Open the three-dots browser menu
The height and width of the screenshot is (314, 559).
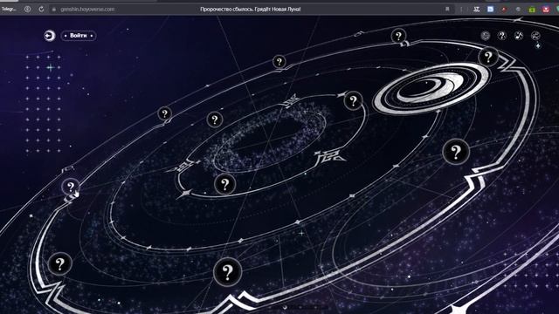click(x=461, y=10)
